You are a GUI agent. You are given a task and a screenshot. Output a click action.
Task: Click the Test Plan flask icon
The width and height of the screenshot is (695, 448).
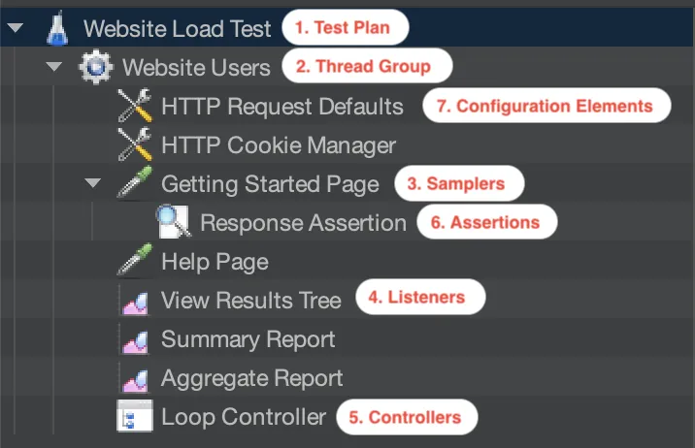[58, 28]
